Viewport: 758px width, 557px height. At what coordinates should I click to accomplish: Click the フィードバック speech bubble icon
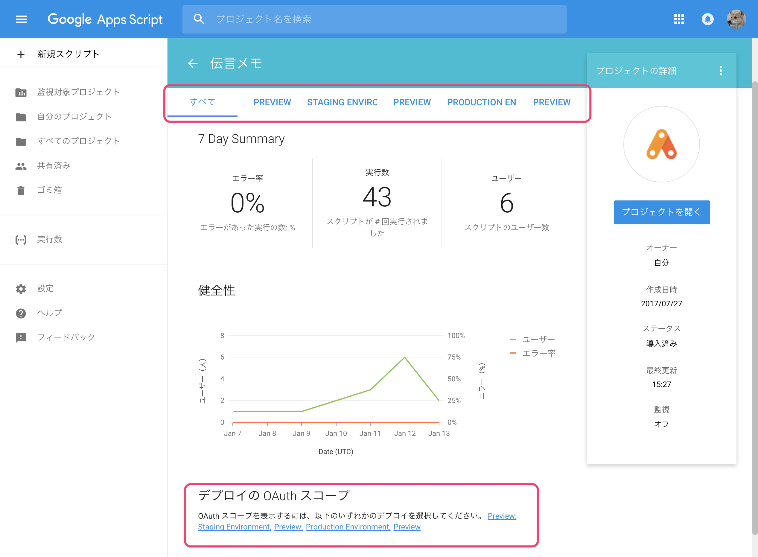tap(21, 337)
